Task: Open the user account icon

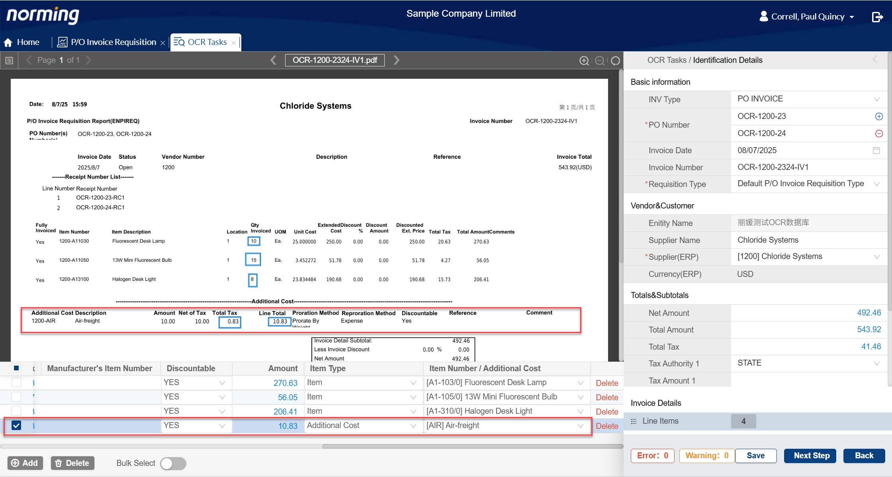Action: coord(763,16)
